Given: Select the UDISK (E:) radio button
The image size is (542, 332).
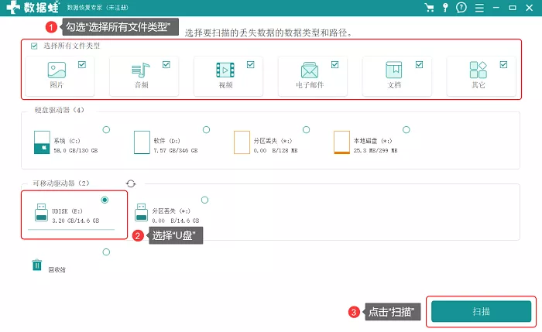Looking at the screenshot, I should [x=105, y=200].
